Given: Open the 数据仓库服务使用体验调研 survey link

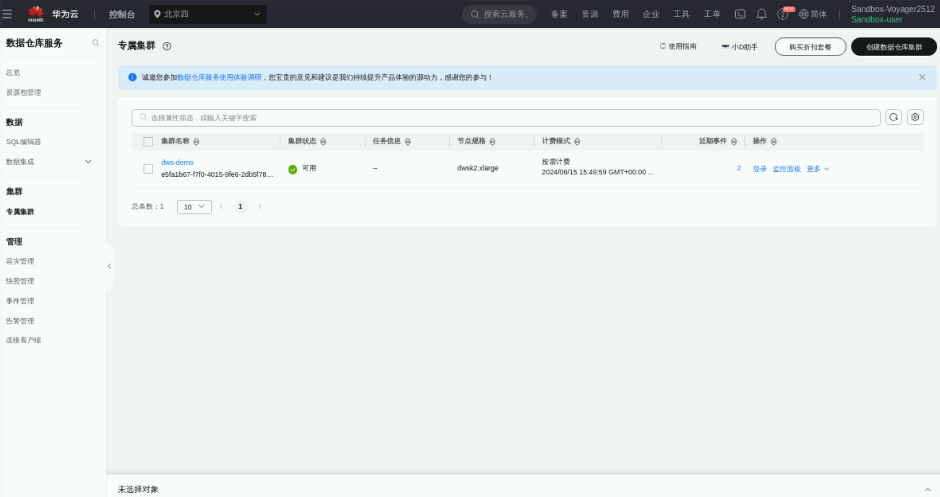Looking at the screenshot, I should [219, 77].
